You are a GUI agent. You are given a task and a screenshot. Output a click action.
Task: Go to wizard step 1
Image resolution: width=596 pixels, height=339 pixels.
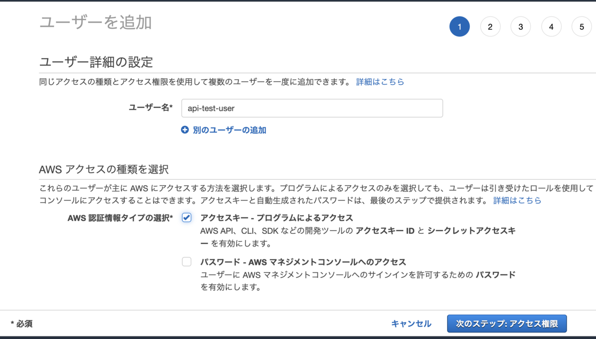459,27
